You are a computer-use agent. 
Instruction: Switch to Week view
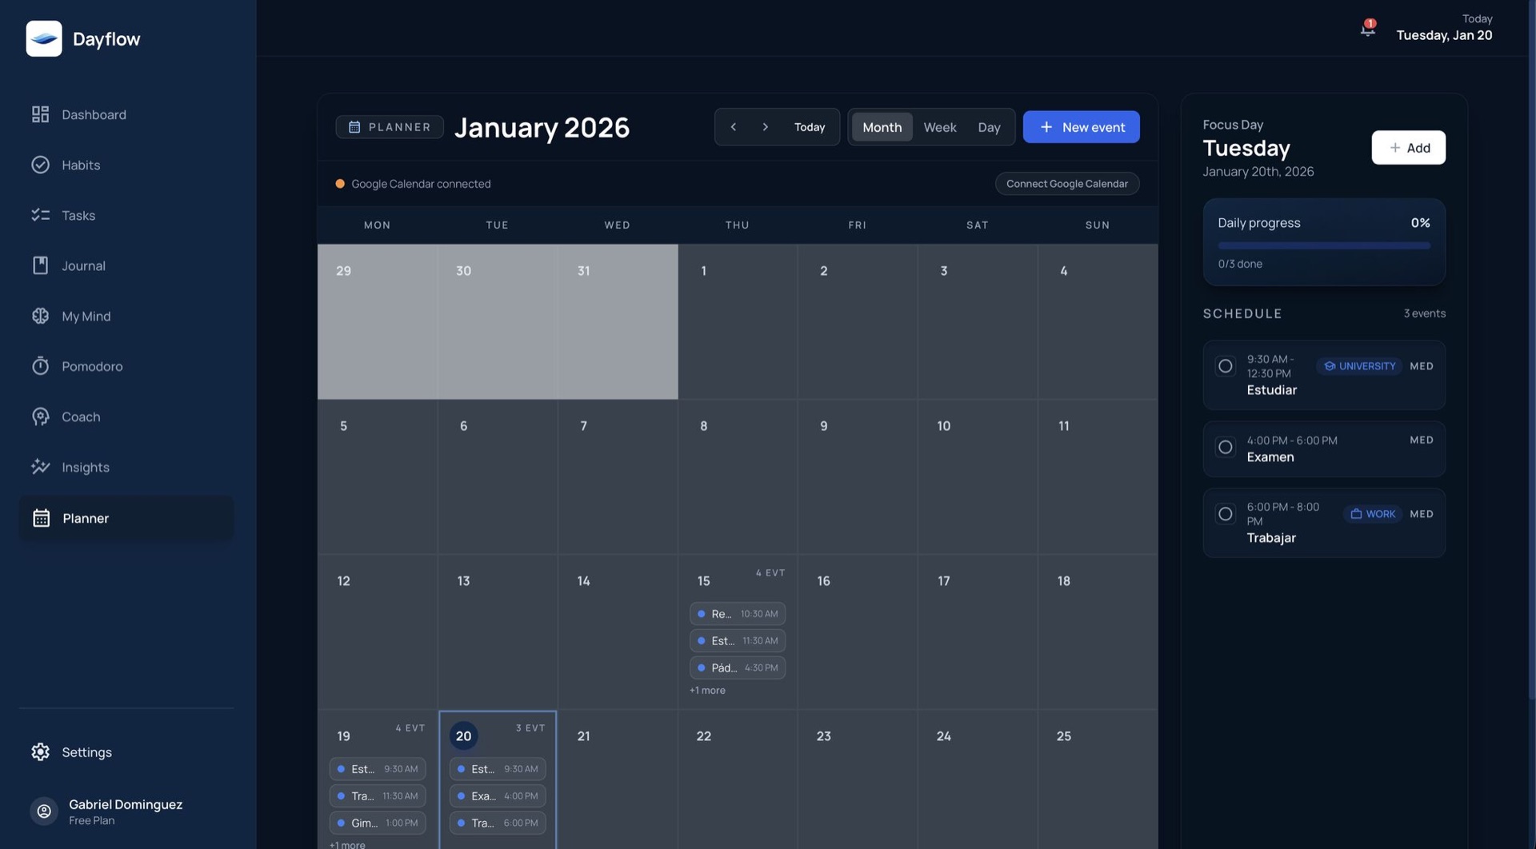[940, 127]
